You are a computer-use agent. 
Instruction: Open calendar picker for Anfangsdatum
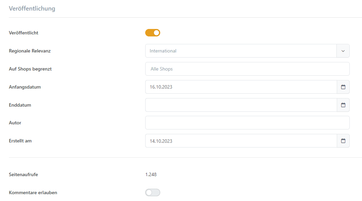[343, 87]
